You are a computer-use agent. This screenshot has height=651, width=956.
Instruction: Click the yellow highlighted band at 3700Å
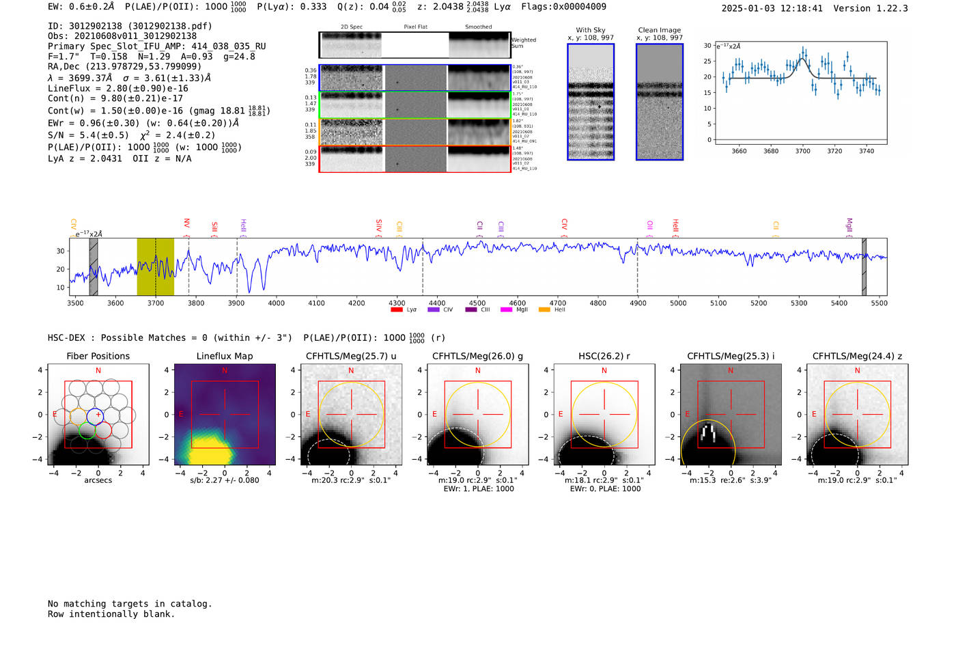pyautogui.click(x=156, y=266)
